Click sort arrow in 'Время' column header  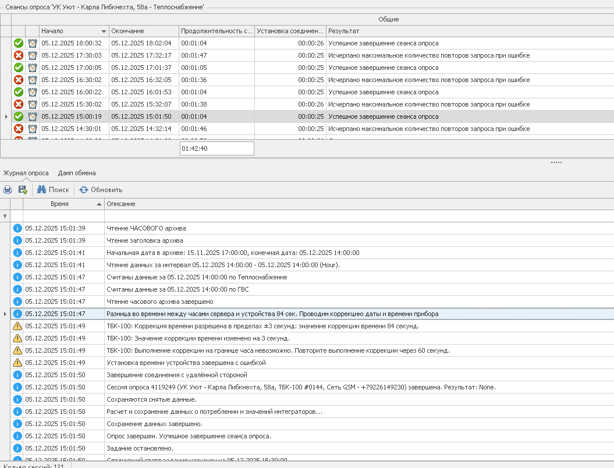point(98,204)
